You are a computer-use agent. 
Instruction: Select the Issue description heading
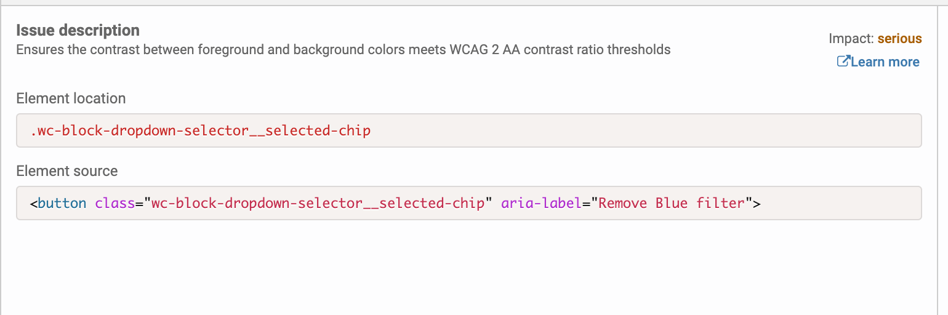[x=78, y=30]
